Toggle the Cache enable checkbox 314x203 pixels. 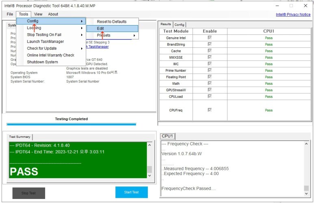(x=210, y=51)
